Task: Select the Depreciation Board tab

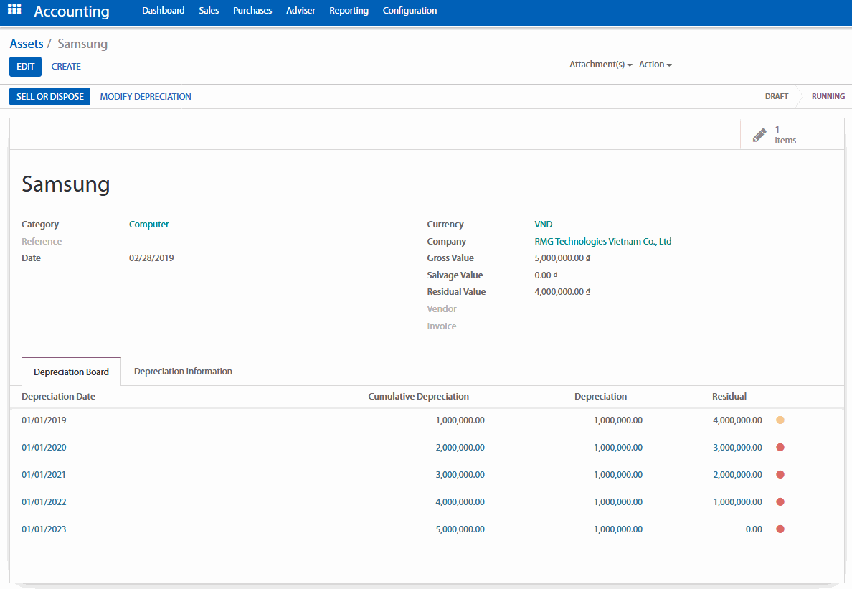Action: point(71,372)
